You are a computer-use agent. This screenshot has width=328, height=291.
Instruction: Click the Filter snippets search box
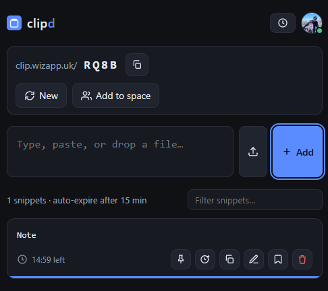(255, 200)
